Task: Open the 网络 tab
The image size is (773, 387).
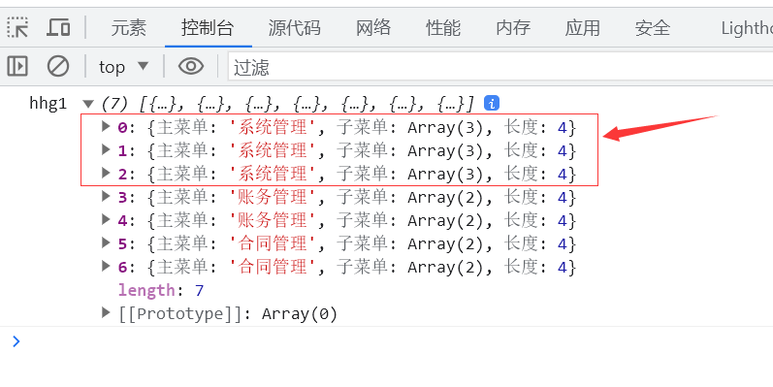Action: tap(373, 27)
